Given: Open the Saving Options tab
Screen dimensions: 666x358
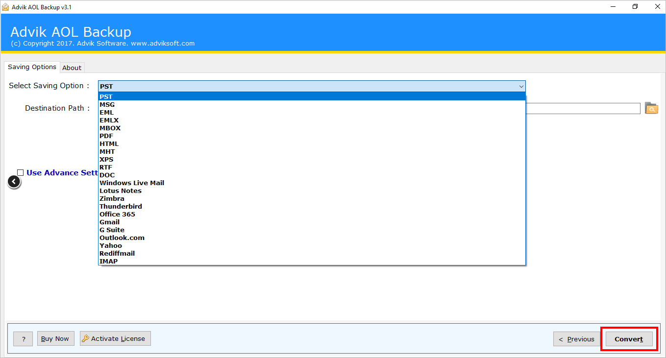Looking at the screenshot, I should pos(32,67).
